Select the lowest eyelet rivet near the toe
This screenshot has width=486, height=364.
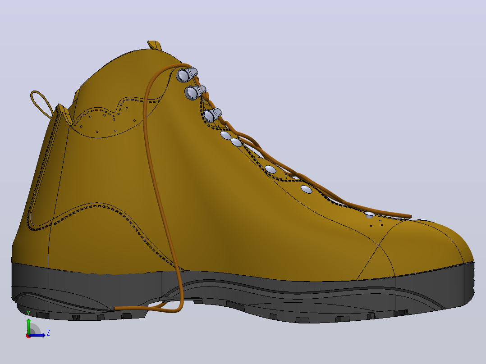point(370,215)
